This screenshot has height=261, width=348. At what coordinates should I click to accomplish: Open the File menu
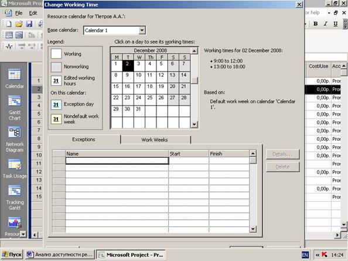click(19, 13)
